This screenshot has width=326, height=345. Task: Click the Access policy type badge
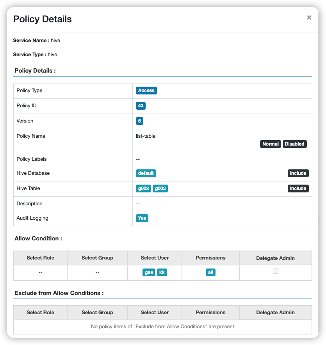[x=146, y=91]
